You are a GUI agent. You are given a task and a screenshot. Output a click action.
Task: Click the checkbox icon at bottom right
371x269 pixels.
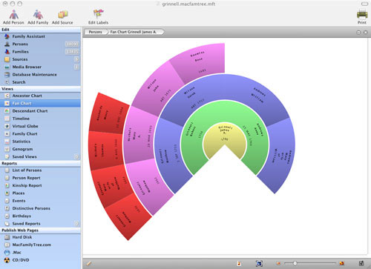point(361,264)
